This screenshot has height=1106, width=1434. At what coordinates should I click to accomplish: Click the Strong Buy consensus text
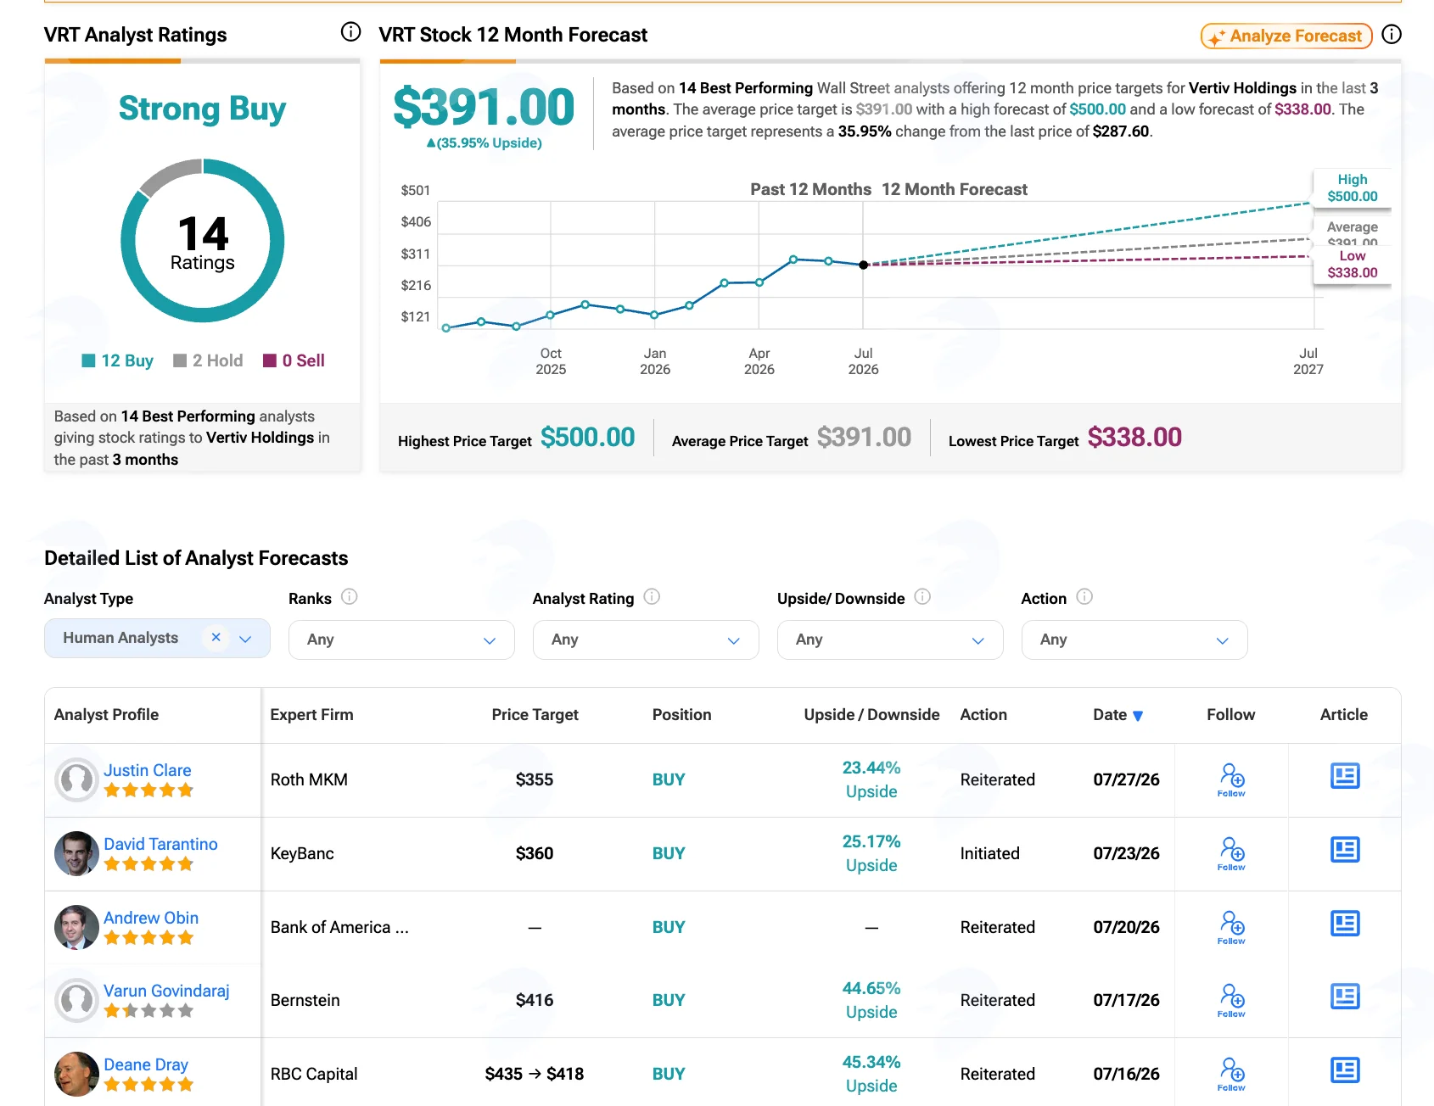pyautogui.click(x=202, y=109)
